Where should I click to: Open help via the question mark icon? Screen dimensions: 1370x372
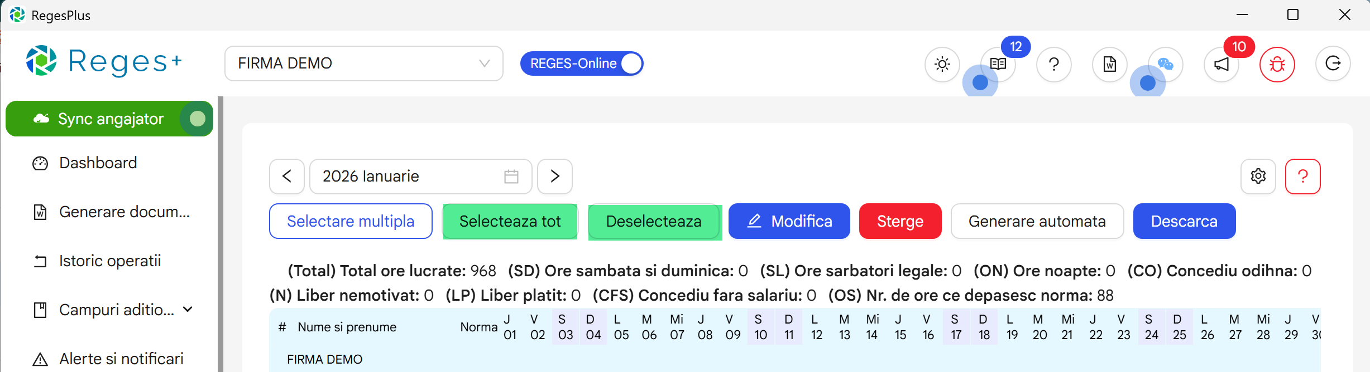[1054, 65]
